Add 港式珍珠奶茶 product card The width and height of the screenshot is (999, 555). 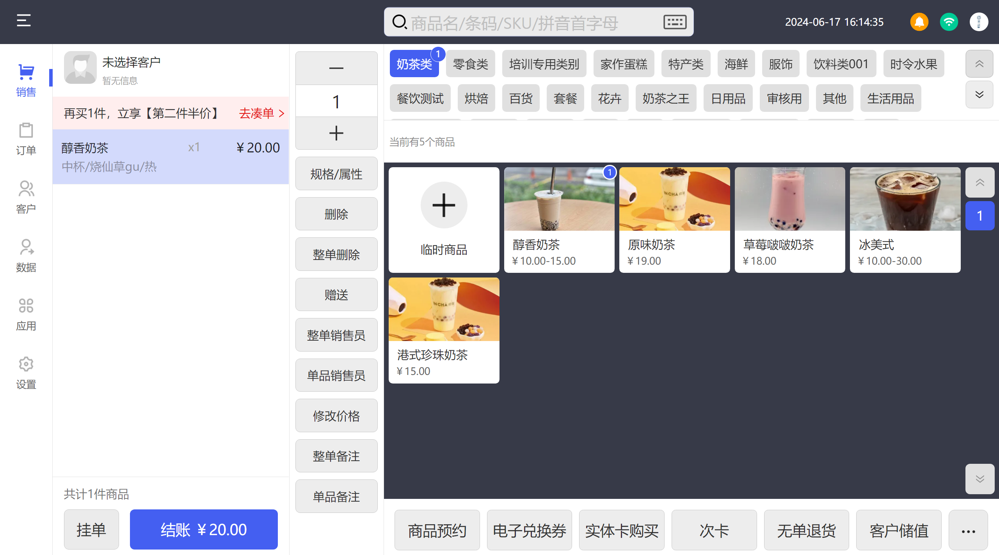[444, 330]
